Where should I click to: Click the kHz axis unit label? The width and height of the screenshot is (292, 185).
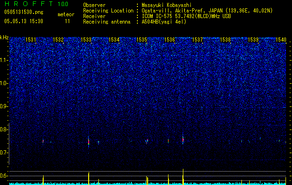[4, 37]
